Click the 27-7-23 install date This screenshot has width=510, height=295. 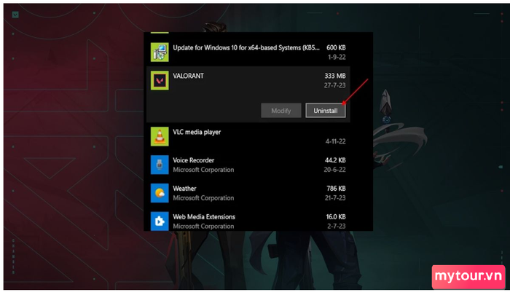coord(334,85)
